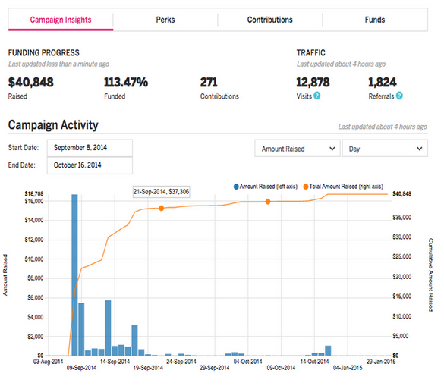This screenshot has height=386, width=444.
Task: Click the Start Date field September 8, 2014
Action: point(90,147)
